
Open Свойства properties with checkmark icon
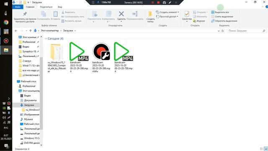pos(187,14)
